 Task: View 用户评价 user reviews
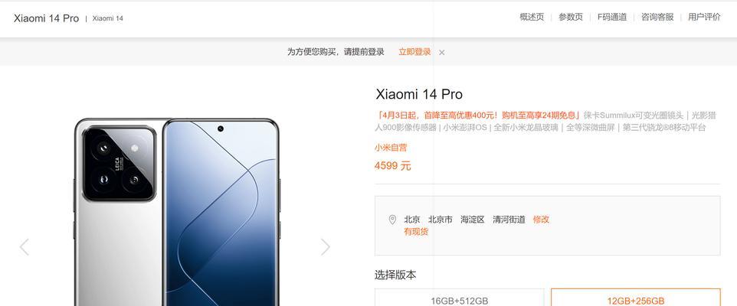tap(704, 17)
